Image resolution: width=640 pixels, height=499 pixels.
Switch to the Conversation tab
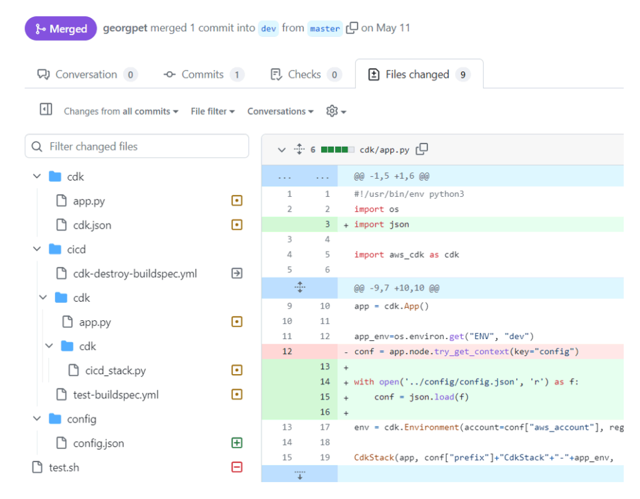pyautogui.click(x=85, y=74)
